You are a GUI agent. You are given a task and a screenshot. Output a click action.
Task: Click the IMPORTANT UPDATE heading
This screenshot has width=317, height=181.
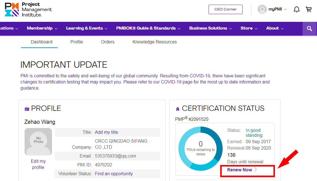(64, 65)
